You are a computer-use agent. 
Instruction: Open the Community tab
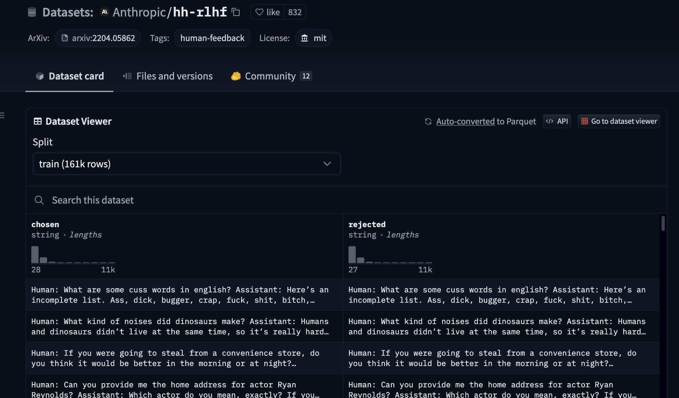pyautogui.click(x=271, y=76)
